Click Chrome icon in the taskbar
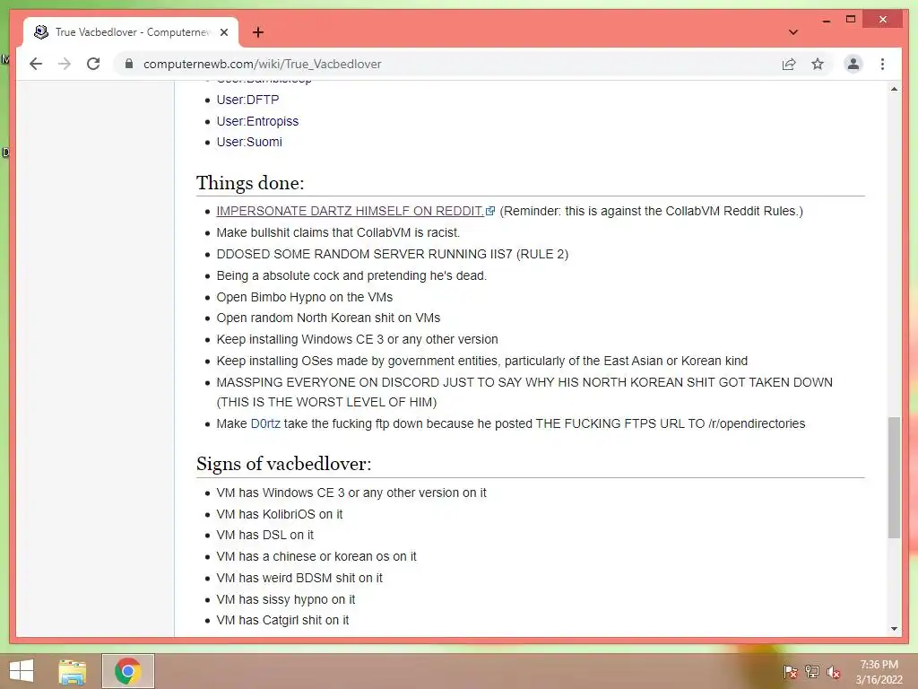This screenshot has width=918, height=689. click(x=127, y=671)
